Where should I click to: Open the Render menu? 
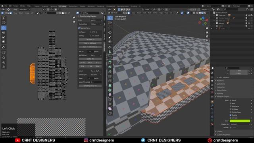pyautogui.click(x=16, y=6)
